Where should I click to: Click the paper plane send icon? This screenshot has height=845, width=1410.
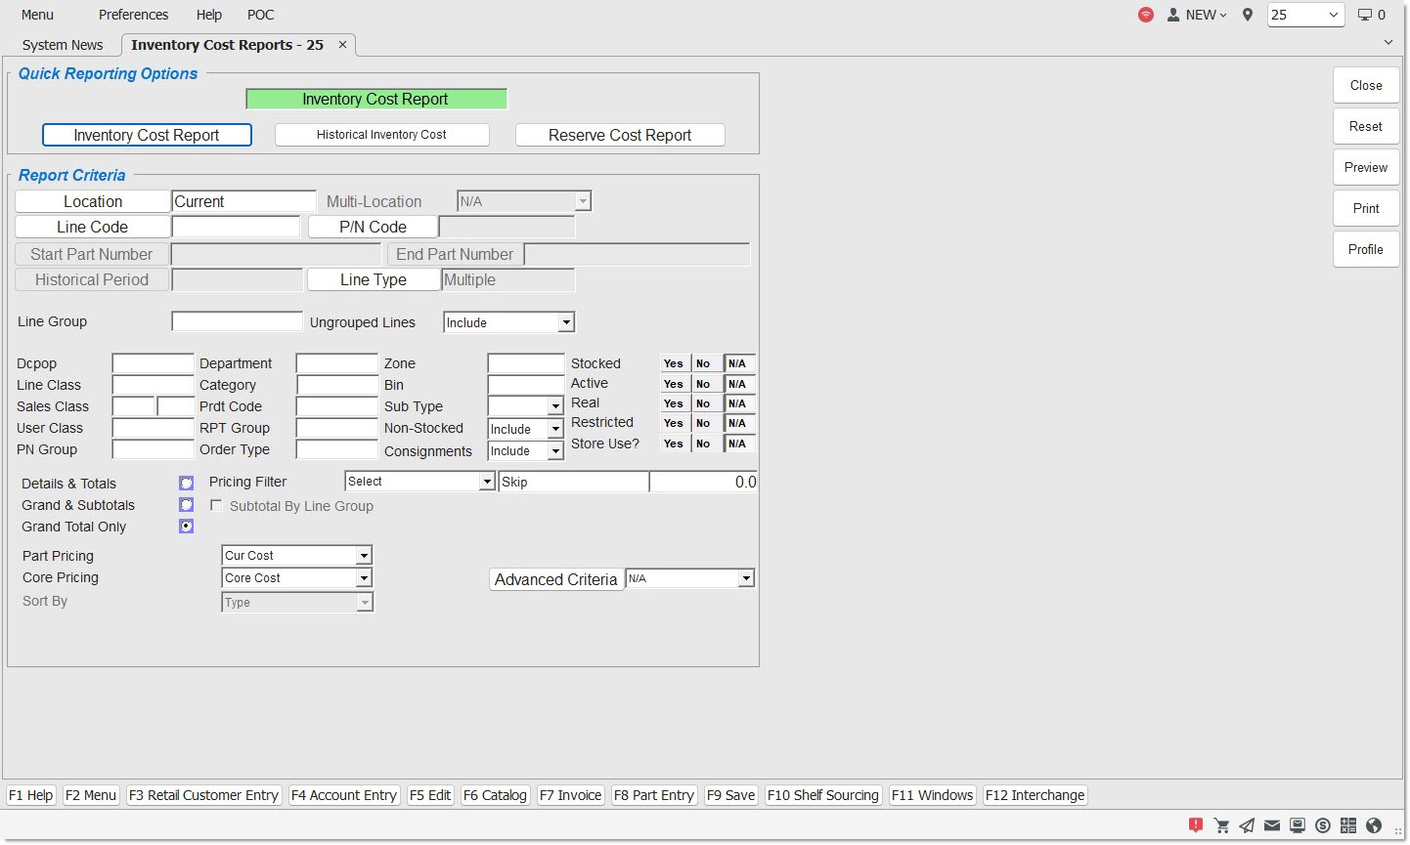(1247, 825)
